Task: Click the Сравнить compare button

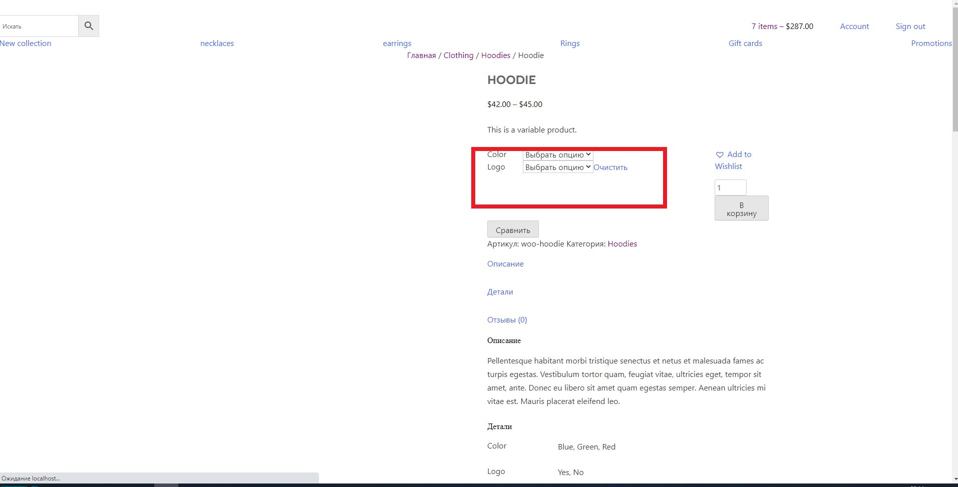Action: (513, 230)
